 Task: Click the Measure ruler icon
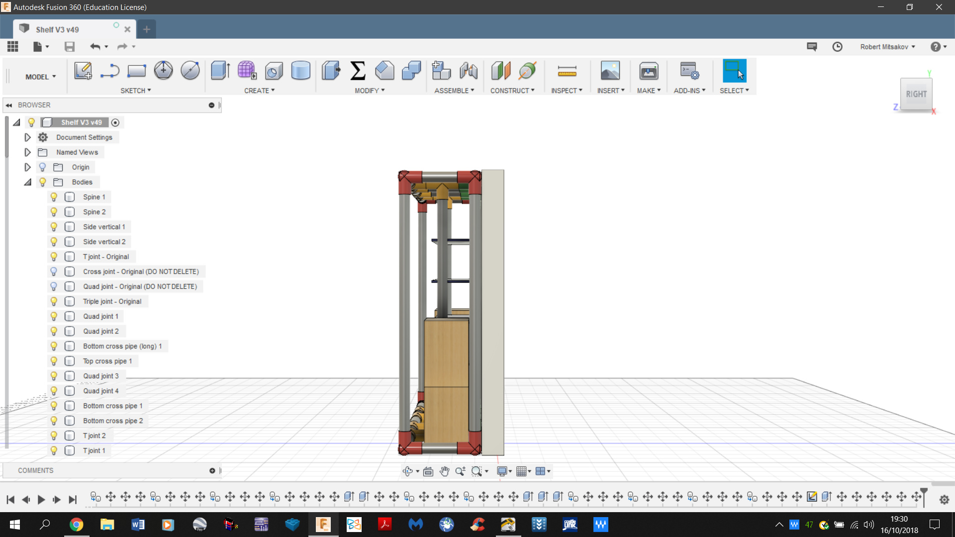coord(567,71)
